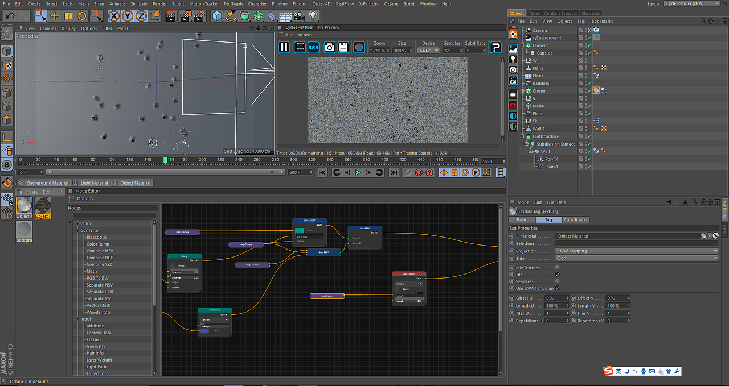729x386 pixels.
Task: Toggle Use UVW for Bump checkbox
Action: coord(558,288)
